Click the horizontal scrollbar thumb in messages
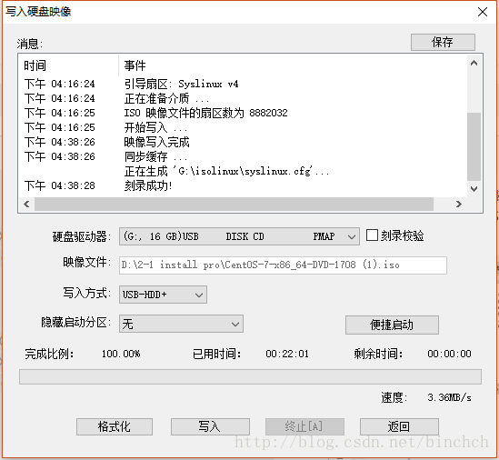The width and height of the screenshot is (499, 460). click(x=234, y=204)
